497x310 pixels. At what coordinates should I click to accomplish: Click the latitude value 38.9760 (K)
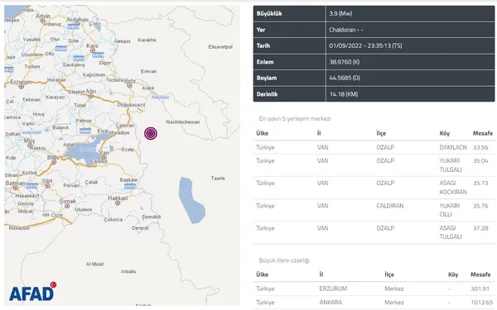(x=345, y=62)
